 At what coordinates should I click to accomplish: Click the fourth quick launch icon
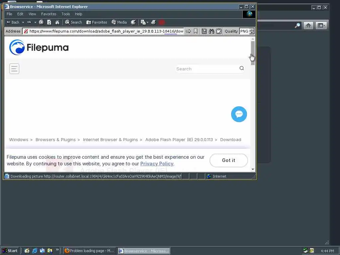(50, 251)
